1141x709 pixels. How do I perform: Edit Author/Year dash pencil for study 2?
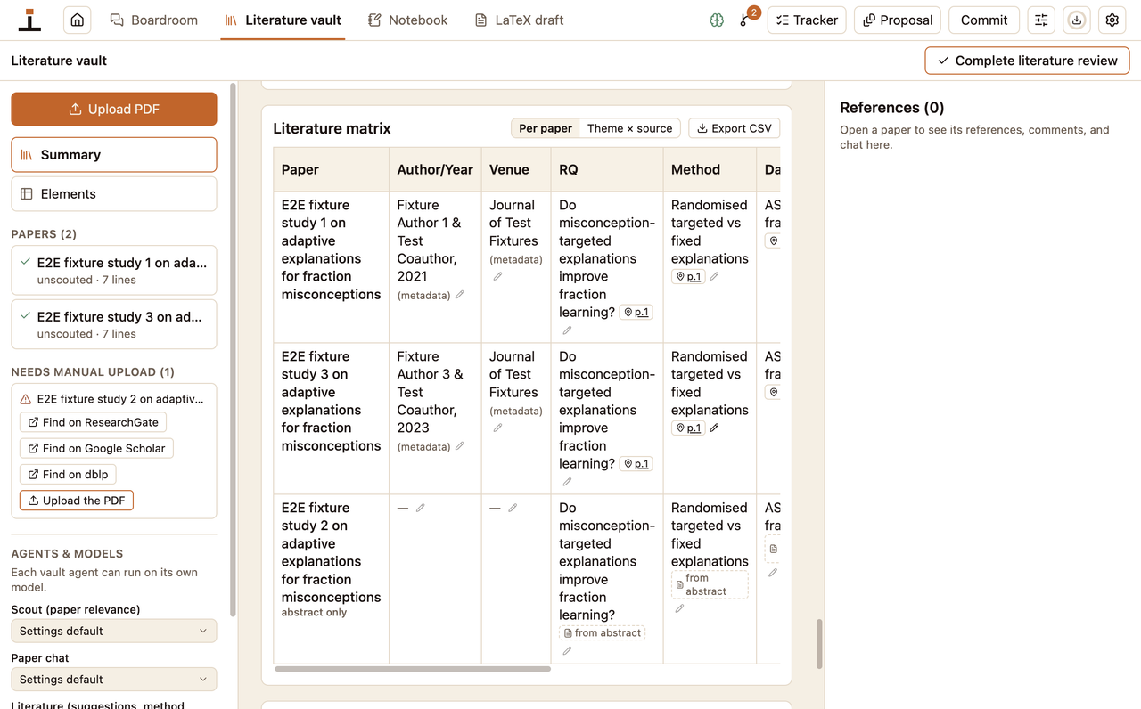coord(421,508)
